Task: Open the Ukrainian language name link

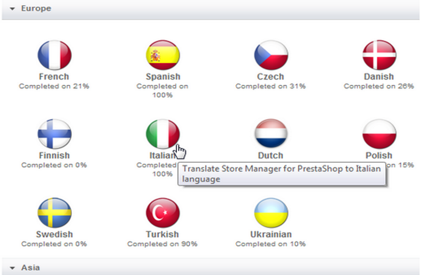Action: click(271, 234)
